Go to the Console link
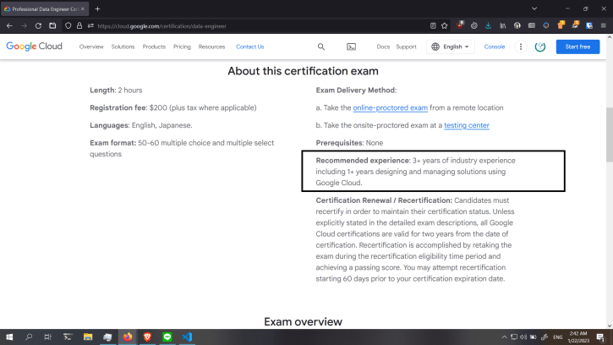The height and width of the screenshot is (345, 613). (495, 47)
